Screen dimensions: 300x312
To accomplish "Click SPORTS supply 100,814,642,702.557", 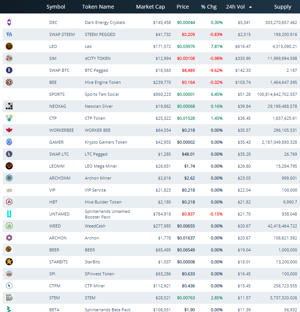I will [277, 94].
